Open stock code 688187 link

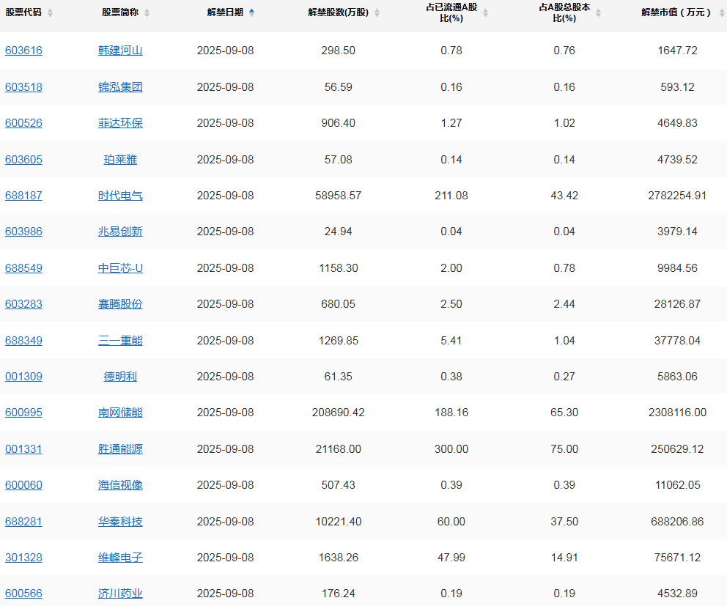click(23, 196)
